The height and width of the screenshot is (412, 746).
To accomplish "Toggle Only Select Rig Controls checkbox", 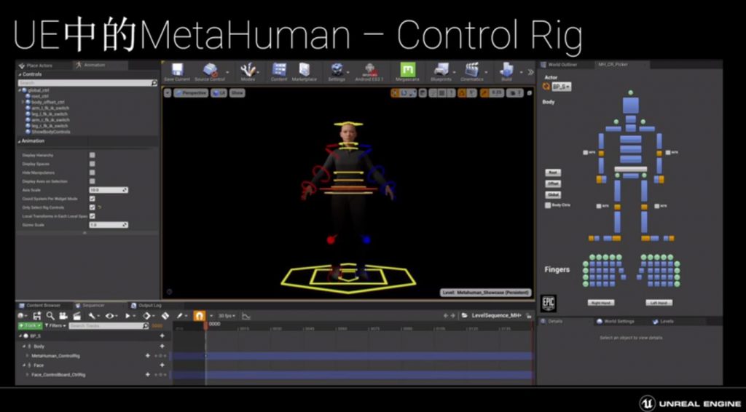I will pos(92,207).
